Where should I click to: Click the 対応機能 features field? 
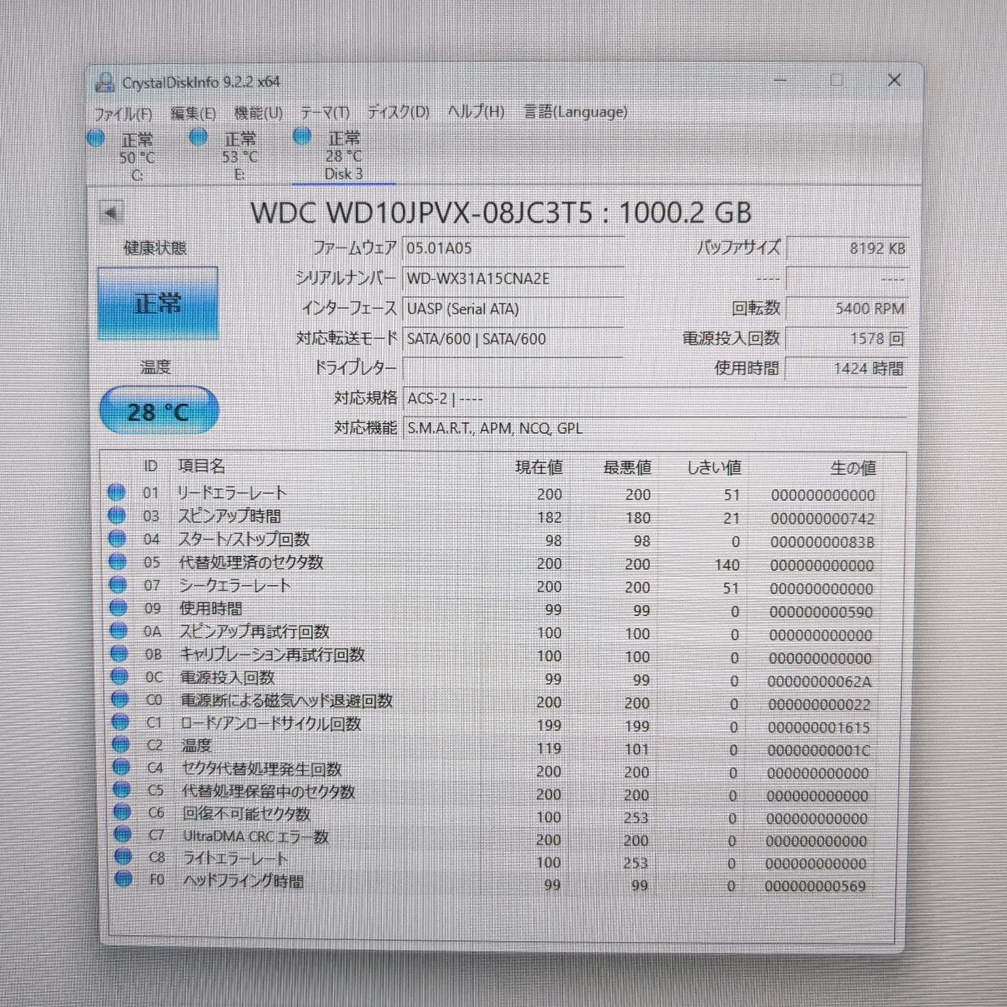[655, 428]
